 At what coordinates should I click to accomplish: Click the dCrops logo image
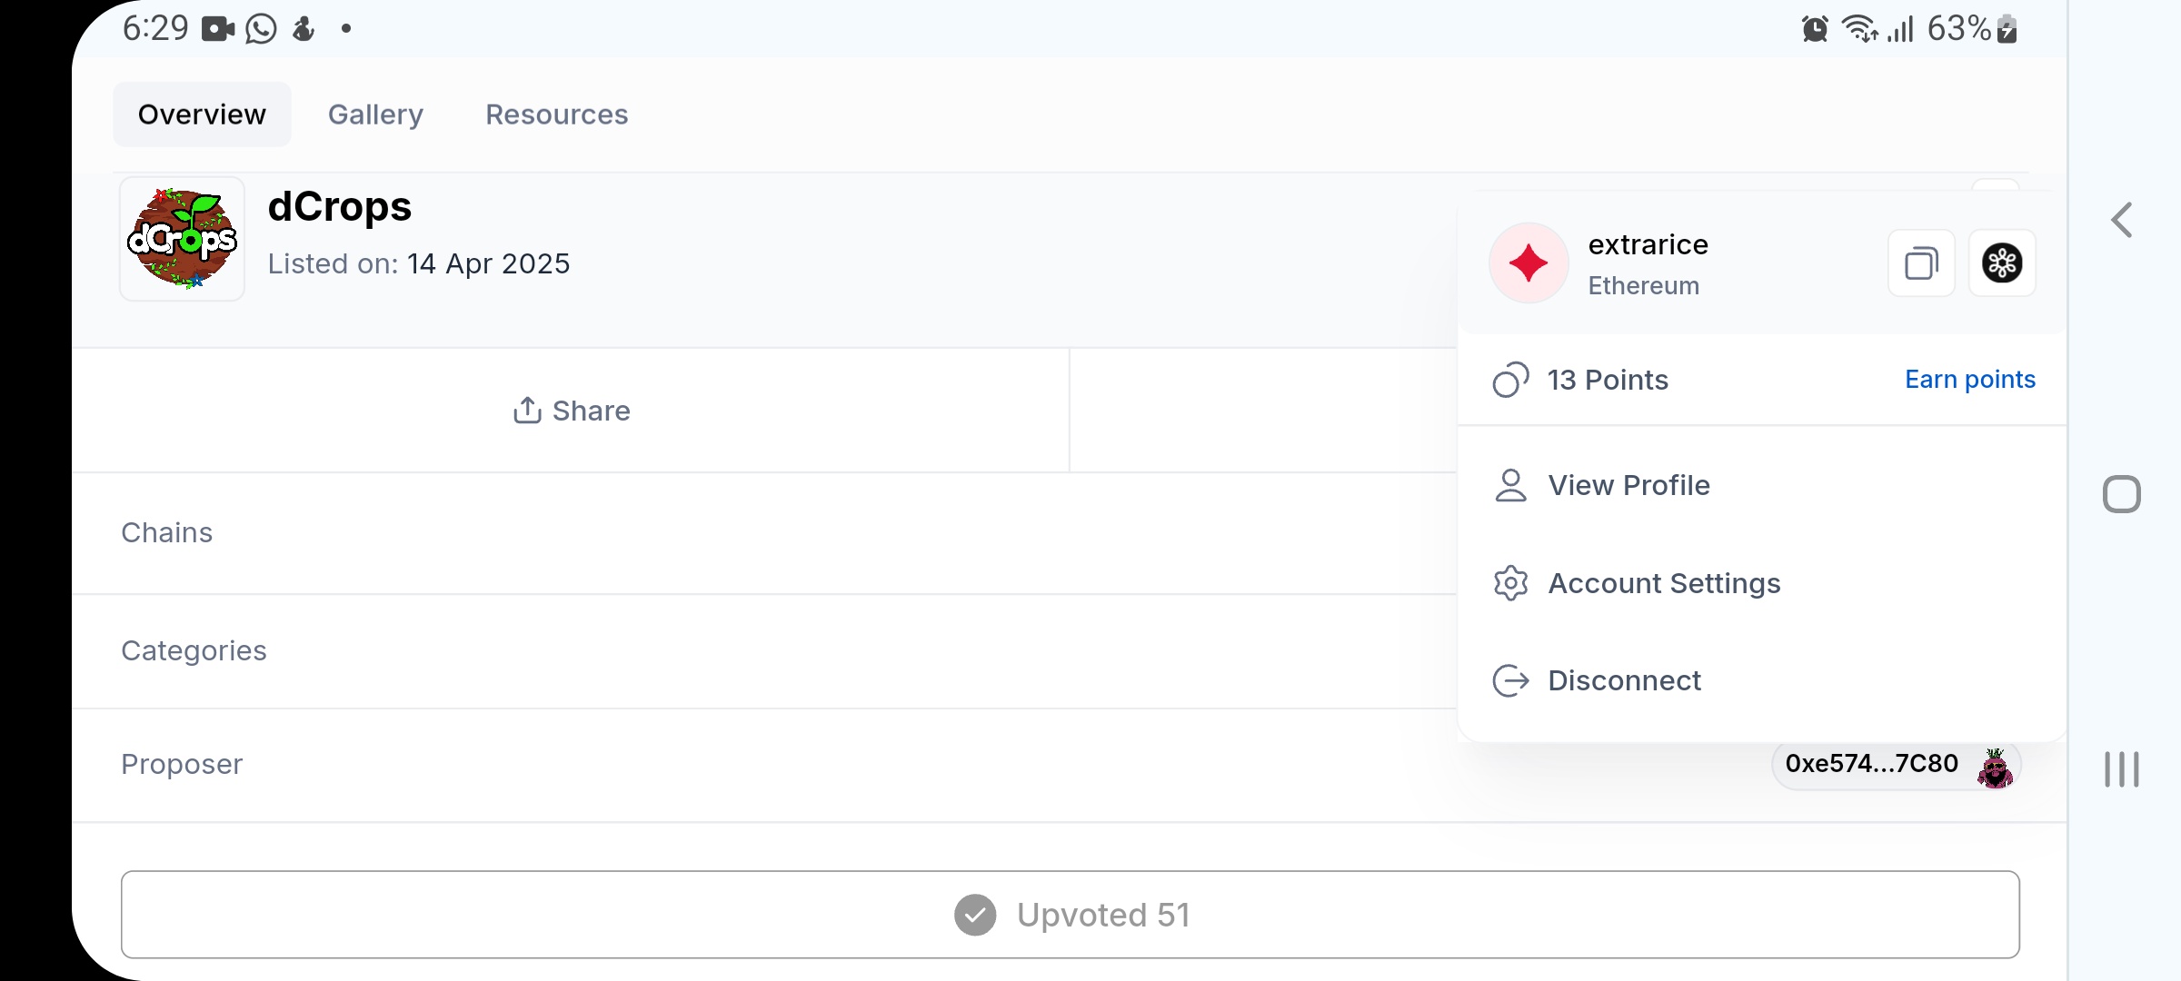tap(182, 239)
